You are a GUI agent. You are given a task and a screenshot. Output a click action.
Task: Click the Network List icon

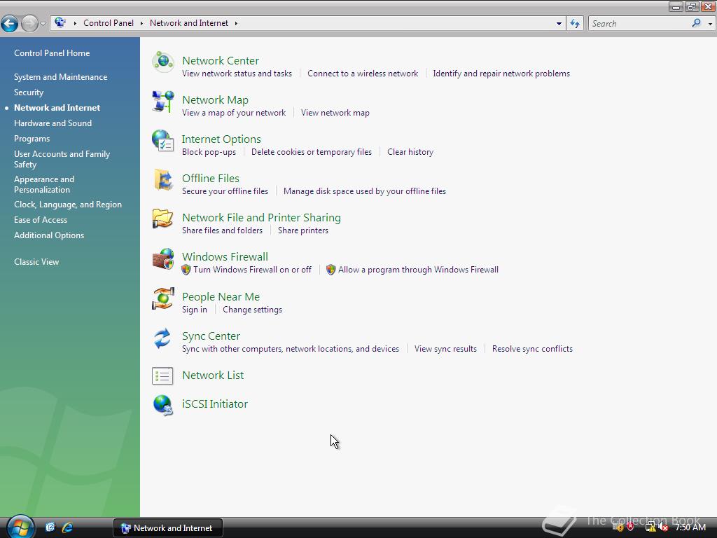coord(162,376)
